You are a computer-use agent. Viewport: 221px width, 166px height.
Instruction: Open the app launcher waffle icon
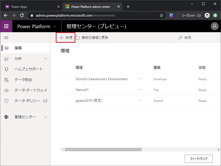tap(6, 26)
